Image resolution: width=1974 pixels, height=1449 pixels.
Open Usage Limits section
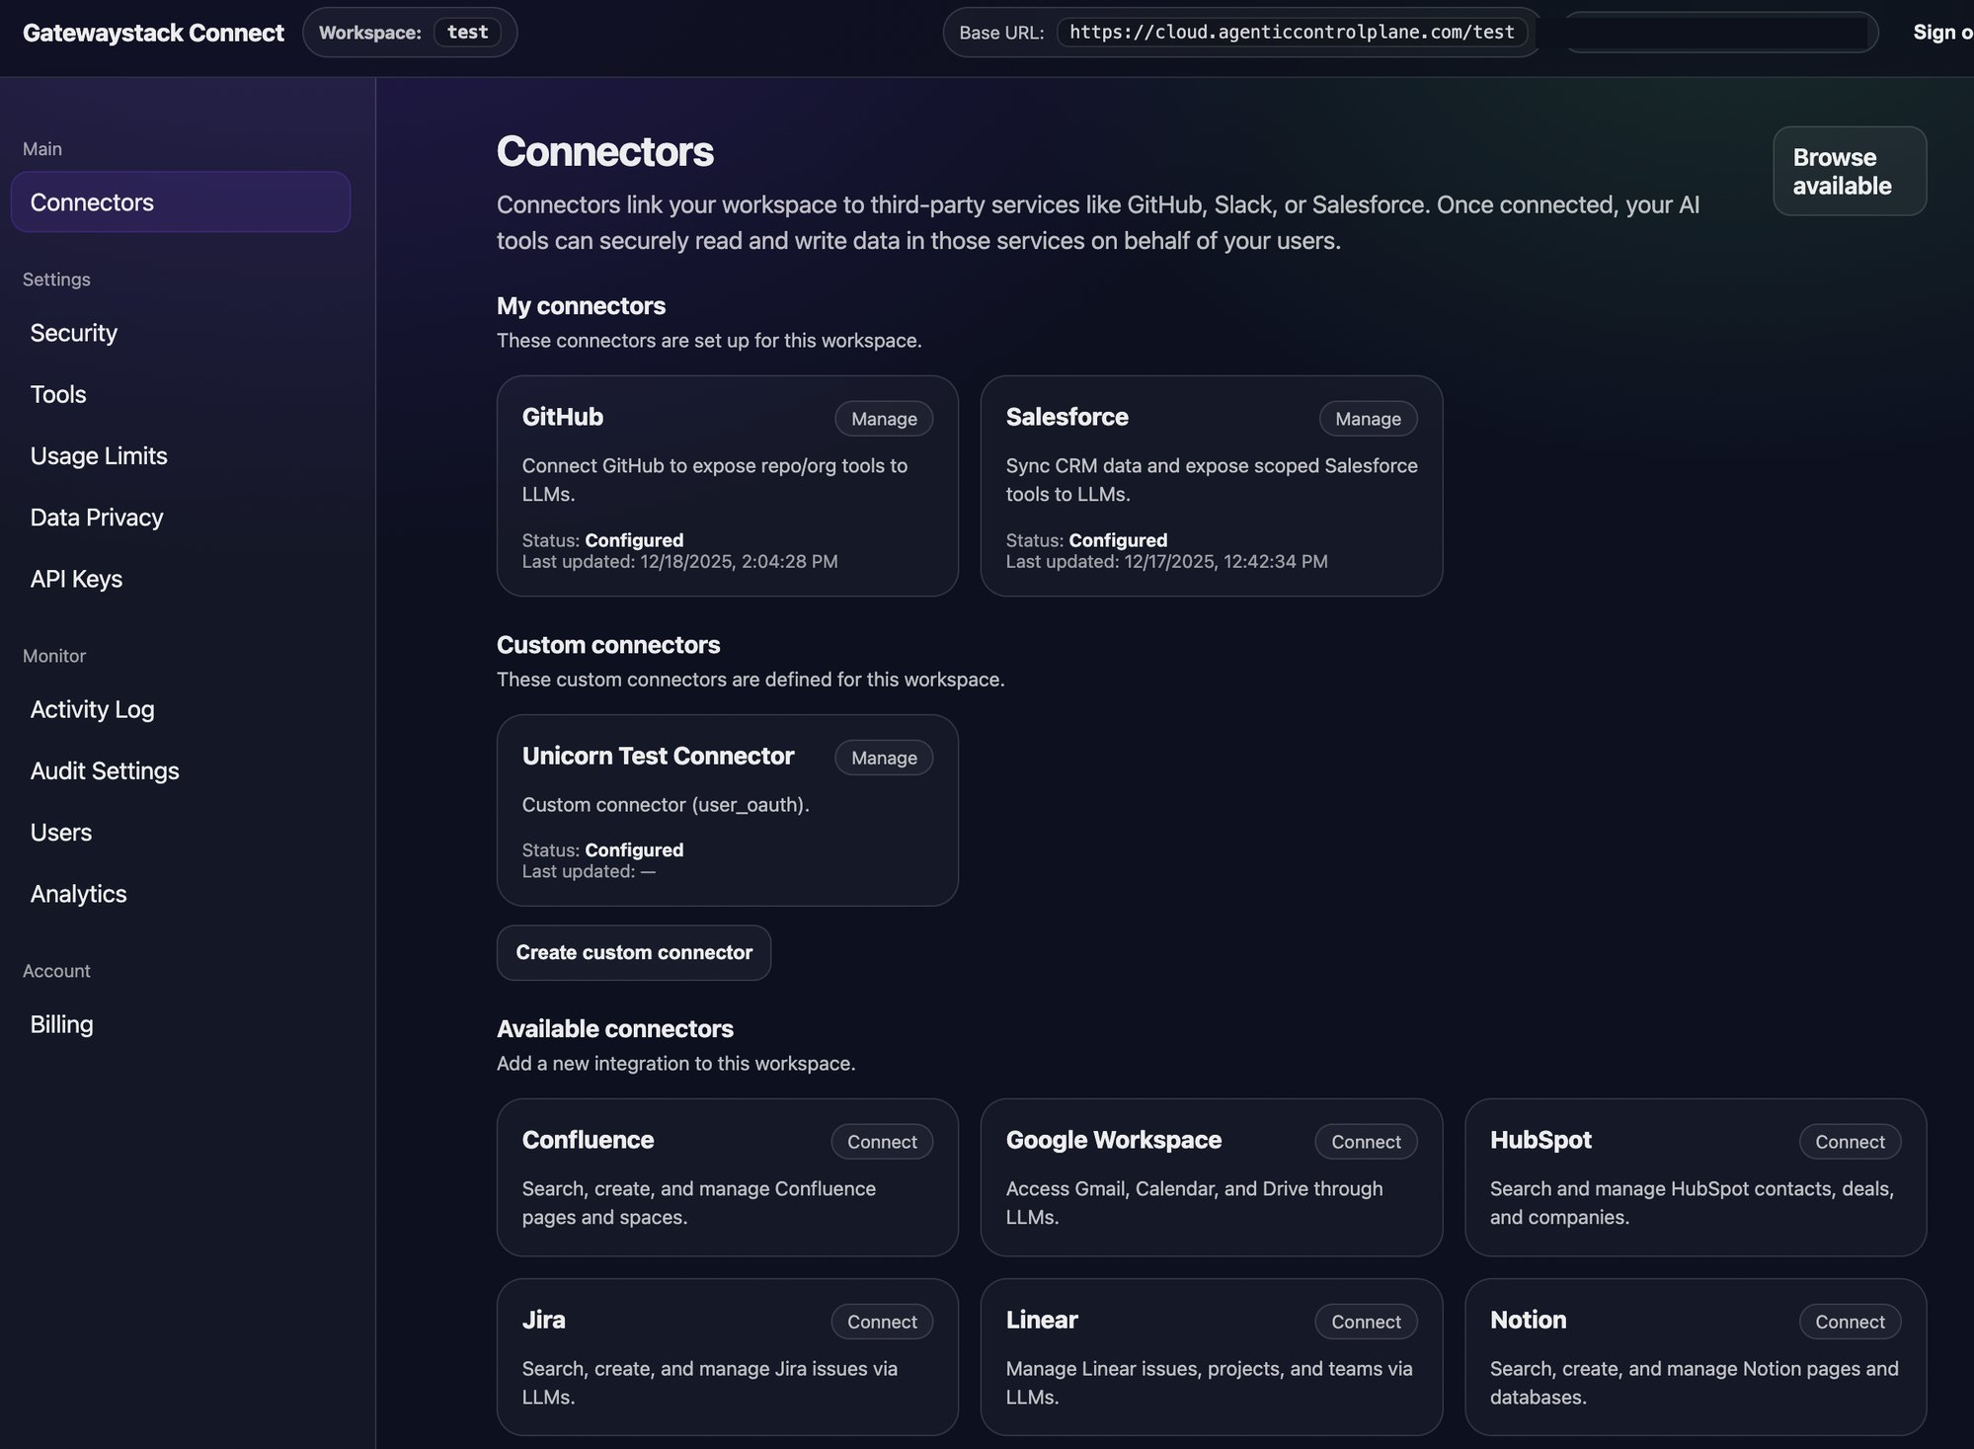99,455
